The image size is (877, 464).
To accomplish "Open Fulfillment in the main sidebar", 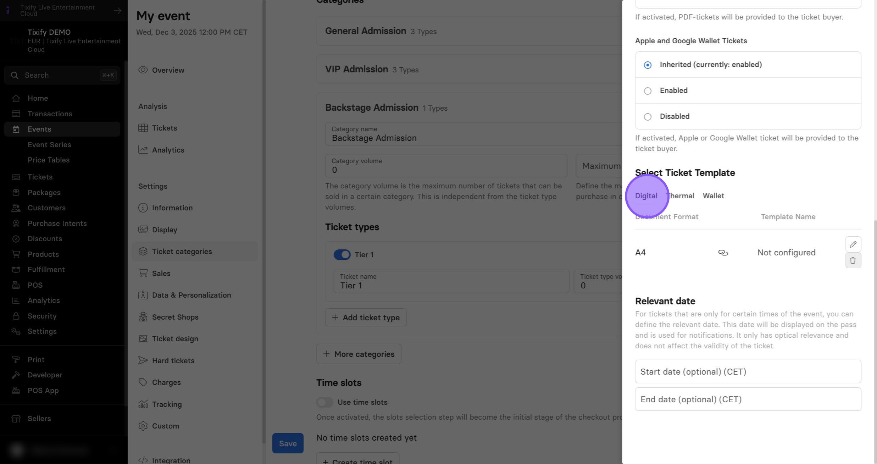I will (x=46, y=270).
